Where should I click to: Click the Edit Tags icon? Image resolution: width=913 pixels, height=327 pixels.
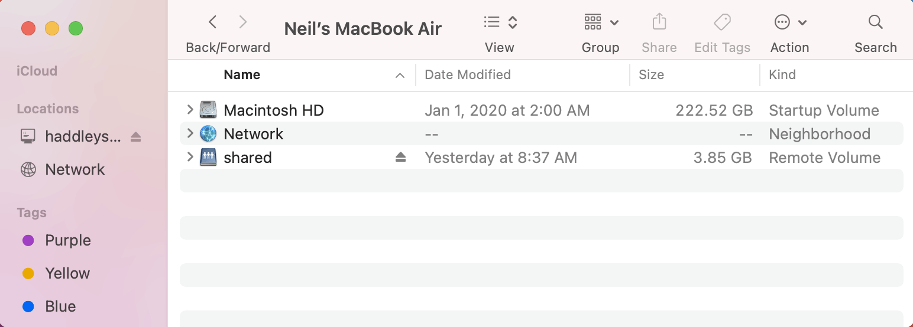click(722, 22)
